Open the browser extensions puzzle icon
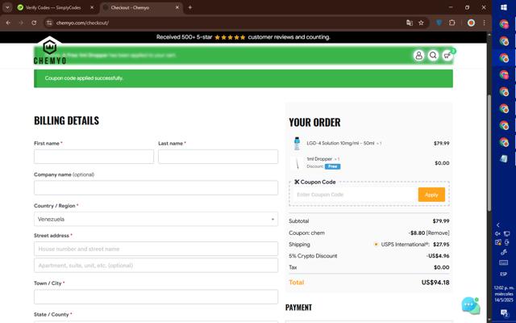 (452, 23)
